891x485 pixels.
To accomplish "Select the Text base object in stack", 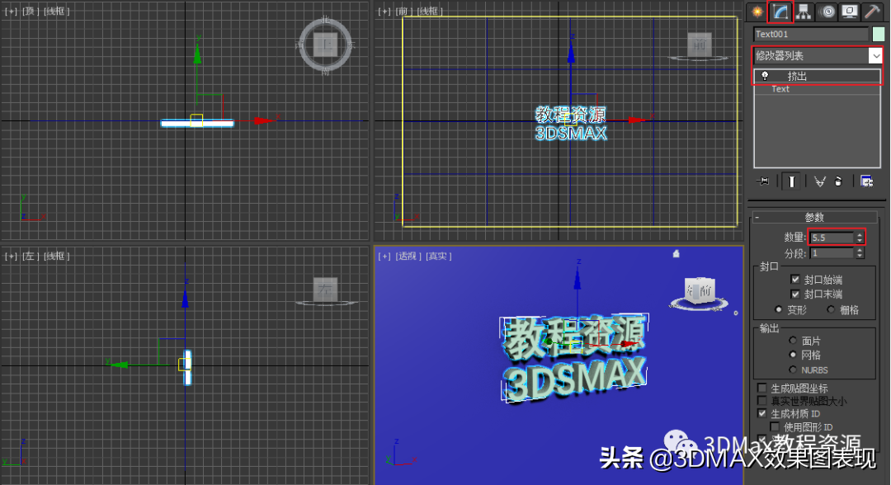I will coord(817,89).
